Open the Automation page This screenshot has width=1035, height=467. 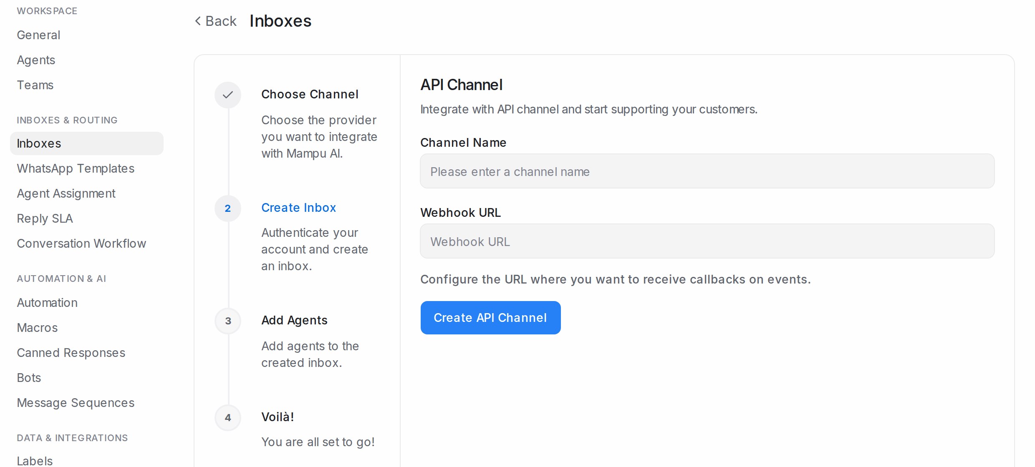[47, 303]
